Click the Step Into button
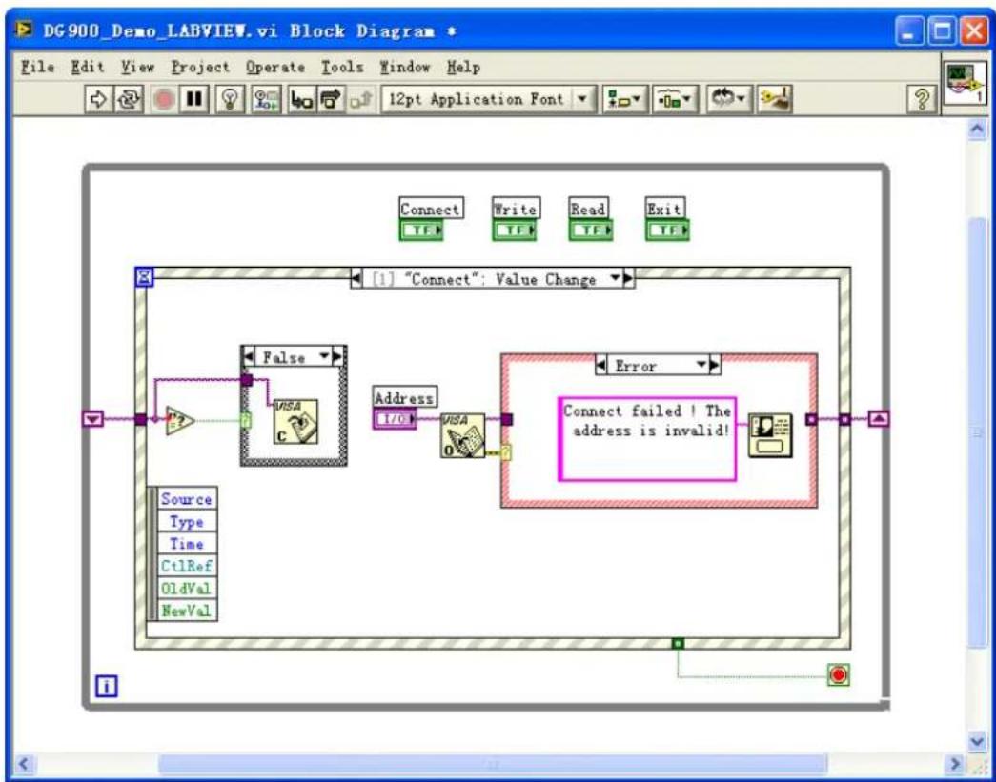 click(300, 100)
